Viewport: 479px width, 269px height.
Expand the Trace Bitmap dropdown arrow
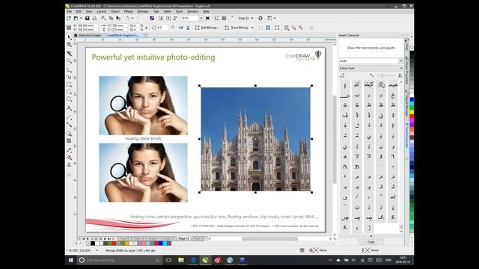coord(252,28)
